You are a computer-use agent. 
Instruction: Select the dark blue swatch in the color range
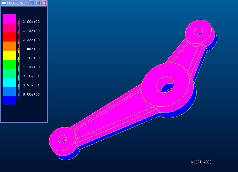coord(9,100)
